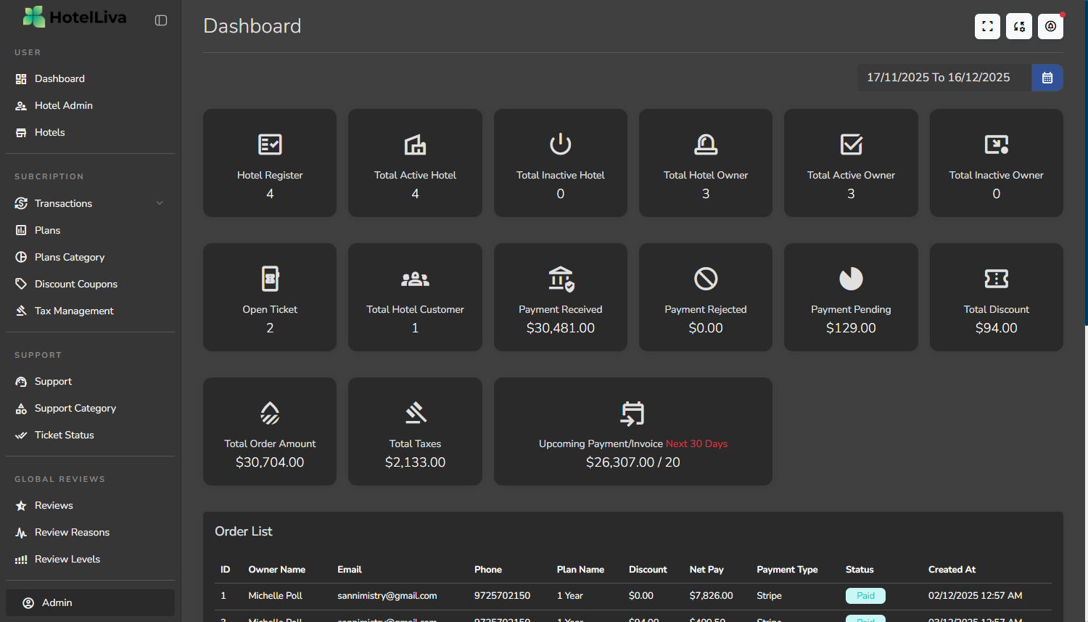Screen dimensions: 1088x622
Task: Click the Payment Rejected blocked icon
Action: click(705, 279)
